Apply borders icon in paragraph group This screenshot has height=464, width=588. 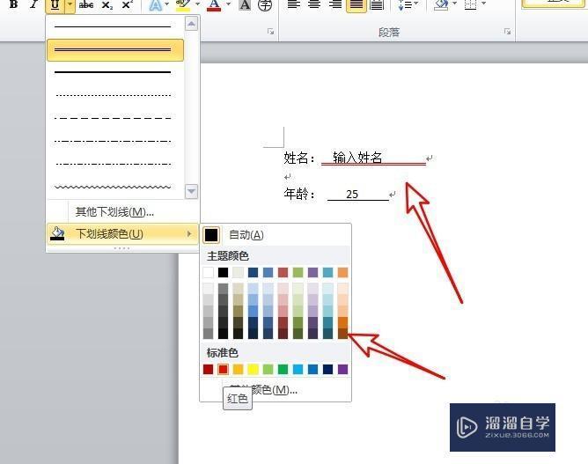tap(471, 5)
